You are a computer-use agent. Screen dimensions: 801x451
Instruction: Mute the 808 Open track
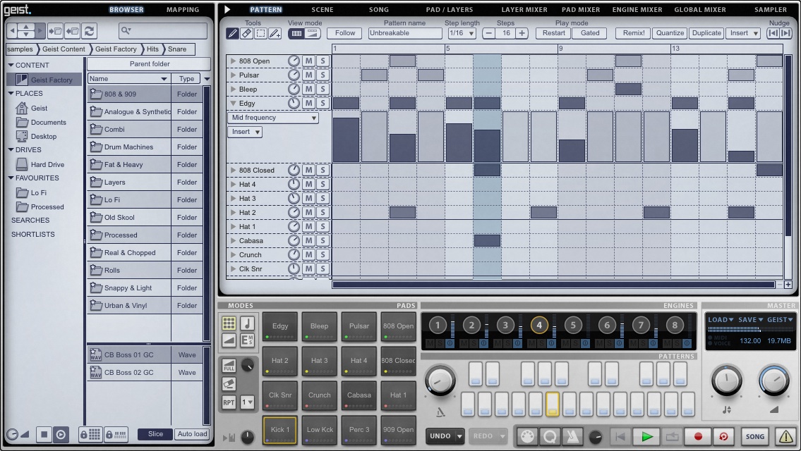pyautogui.click(x=308, y=61)
